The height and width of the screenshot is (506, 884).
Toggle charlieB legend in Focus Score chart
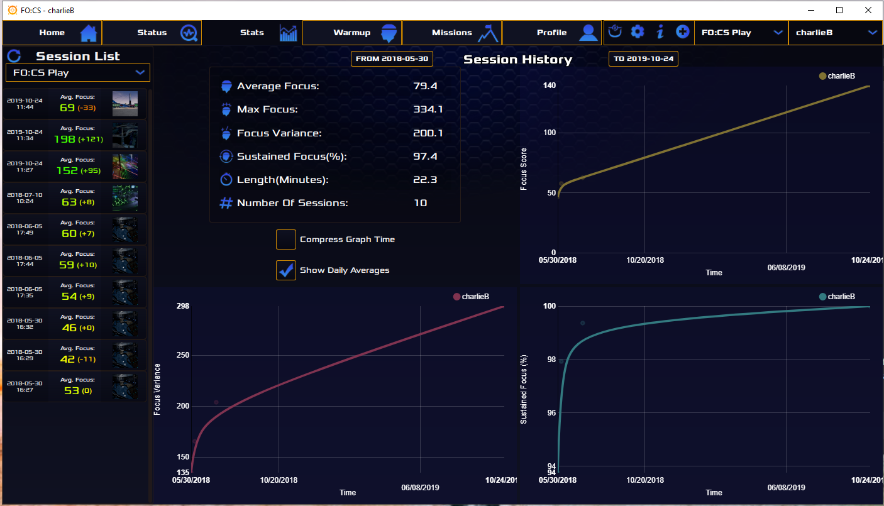(x=837, y=76)
